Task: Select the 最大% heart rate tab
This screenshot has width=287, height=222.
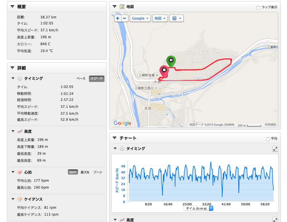Action: 85,172
